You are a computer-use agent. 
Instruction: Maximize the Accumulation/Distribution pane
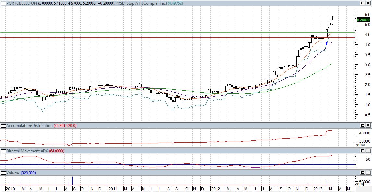tap(363, 125)
